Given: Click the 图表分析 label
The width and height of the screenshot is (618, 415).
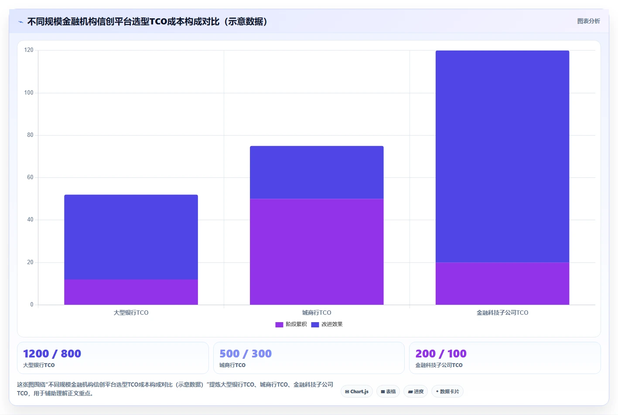Looking at the screenshot, I should [x=588, y=21].
